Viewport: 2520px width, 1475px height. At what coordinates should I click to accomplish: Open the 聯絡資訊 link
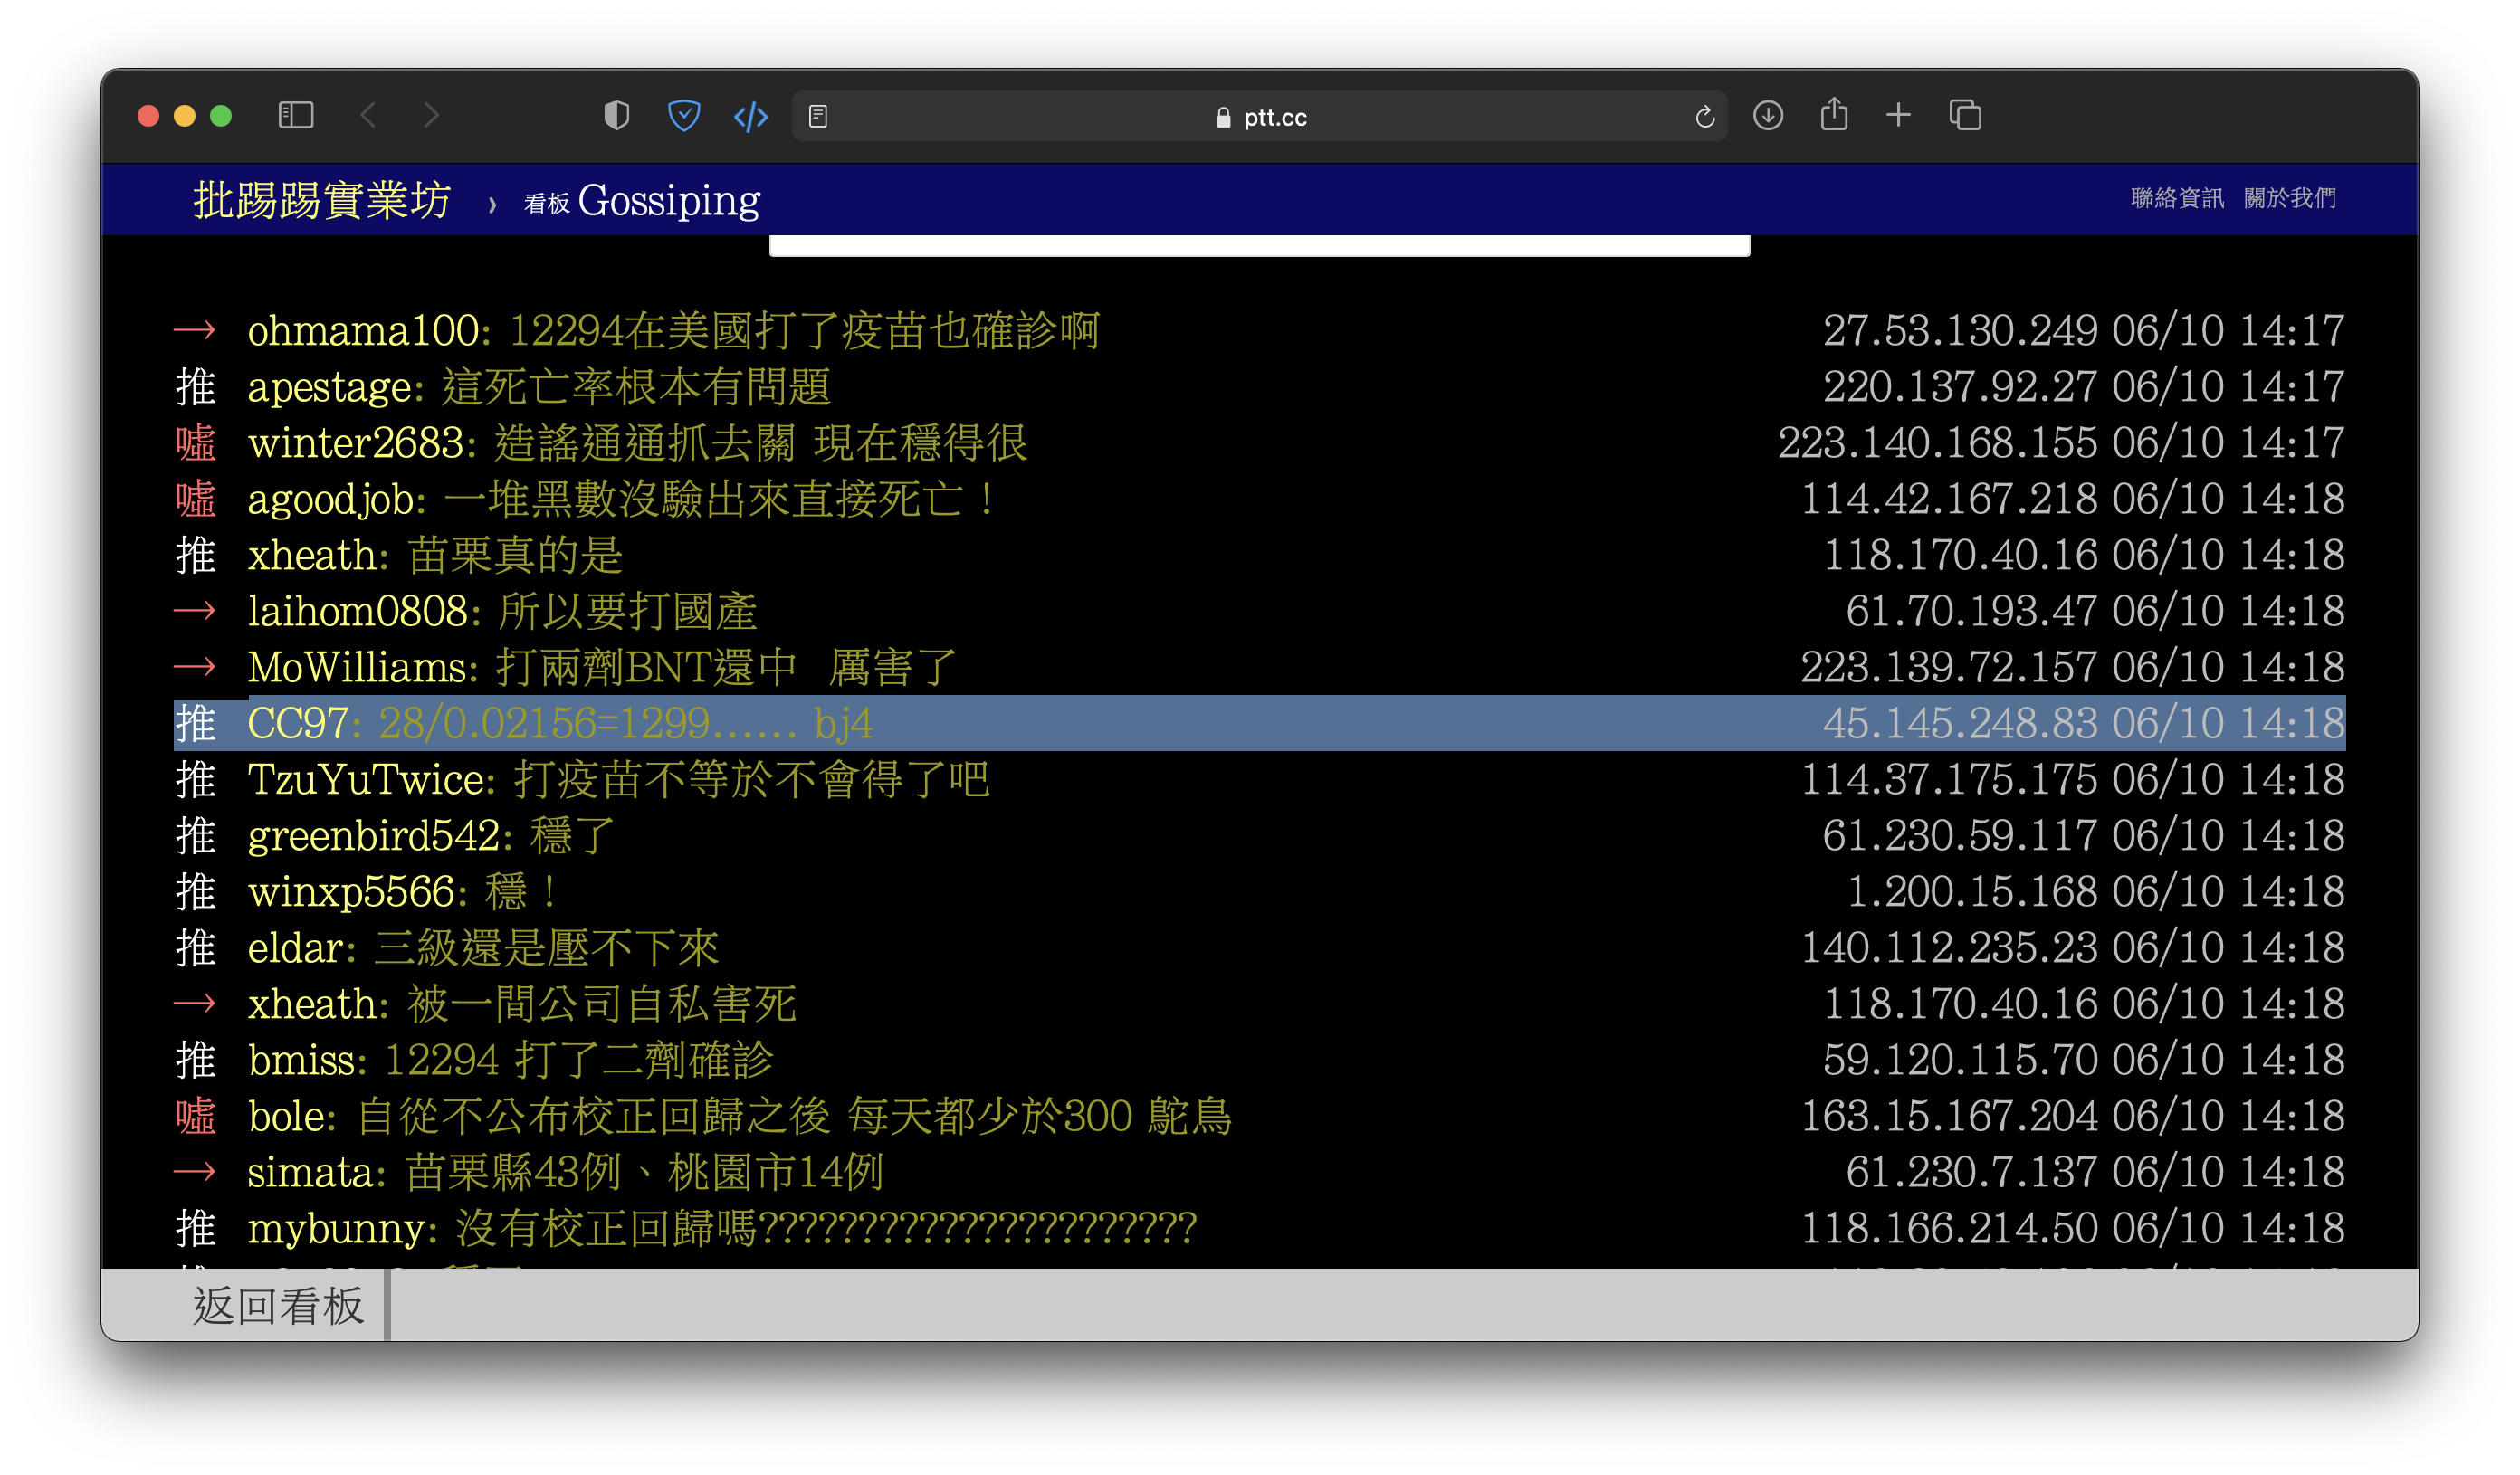point(2176,198)
